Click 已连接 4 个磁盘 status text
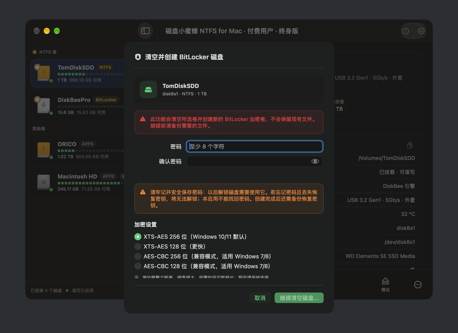Image resolution: width=458 pixels, height=333 pixels. (x=46, y=290)
